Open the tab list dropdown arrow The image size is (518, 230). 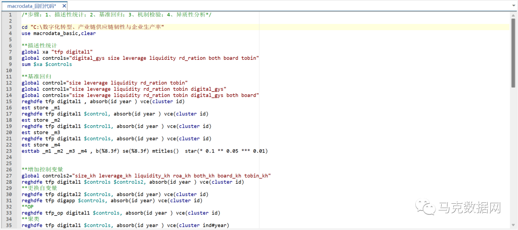513,6
